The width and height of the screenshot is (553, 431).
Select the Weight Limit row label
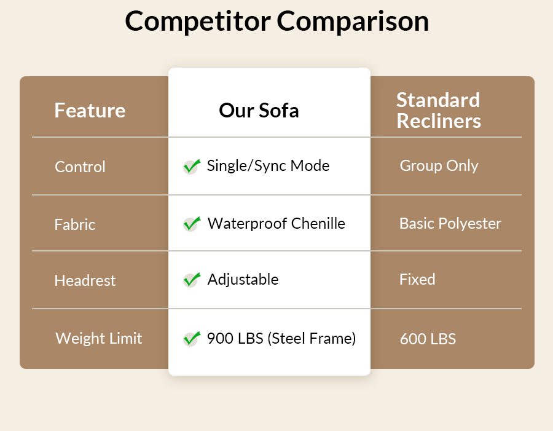click(98, 338)
